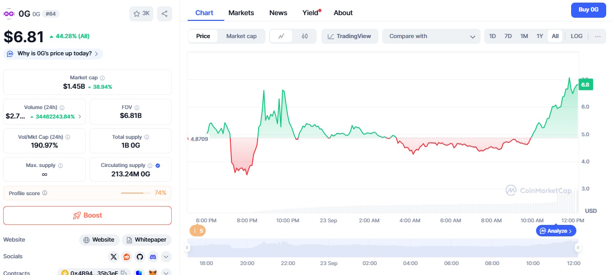This screenshot has height=275, width=613.
Task: Click the blue shield wallet icon
Action: [x=140, y=273]
